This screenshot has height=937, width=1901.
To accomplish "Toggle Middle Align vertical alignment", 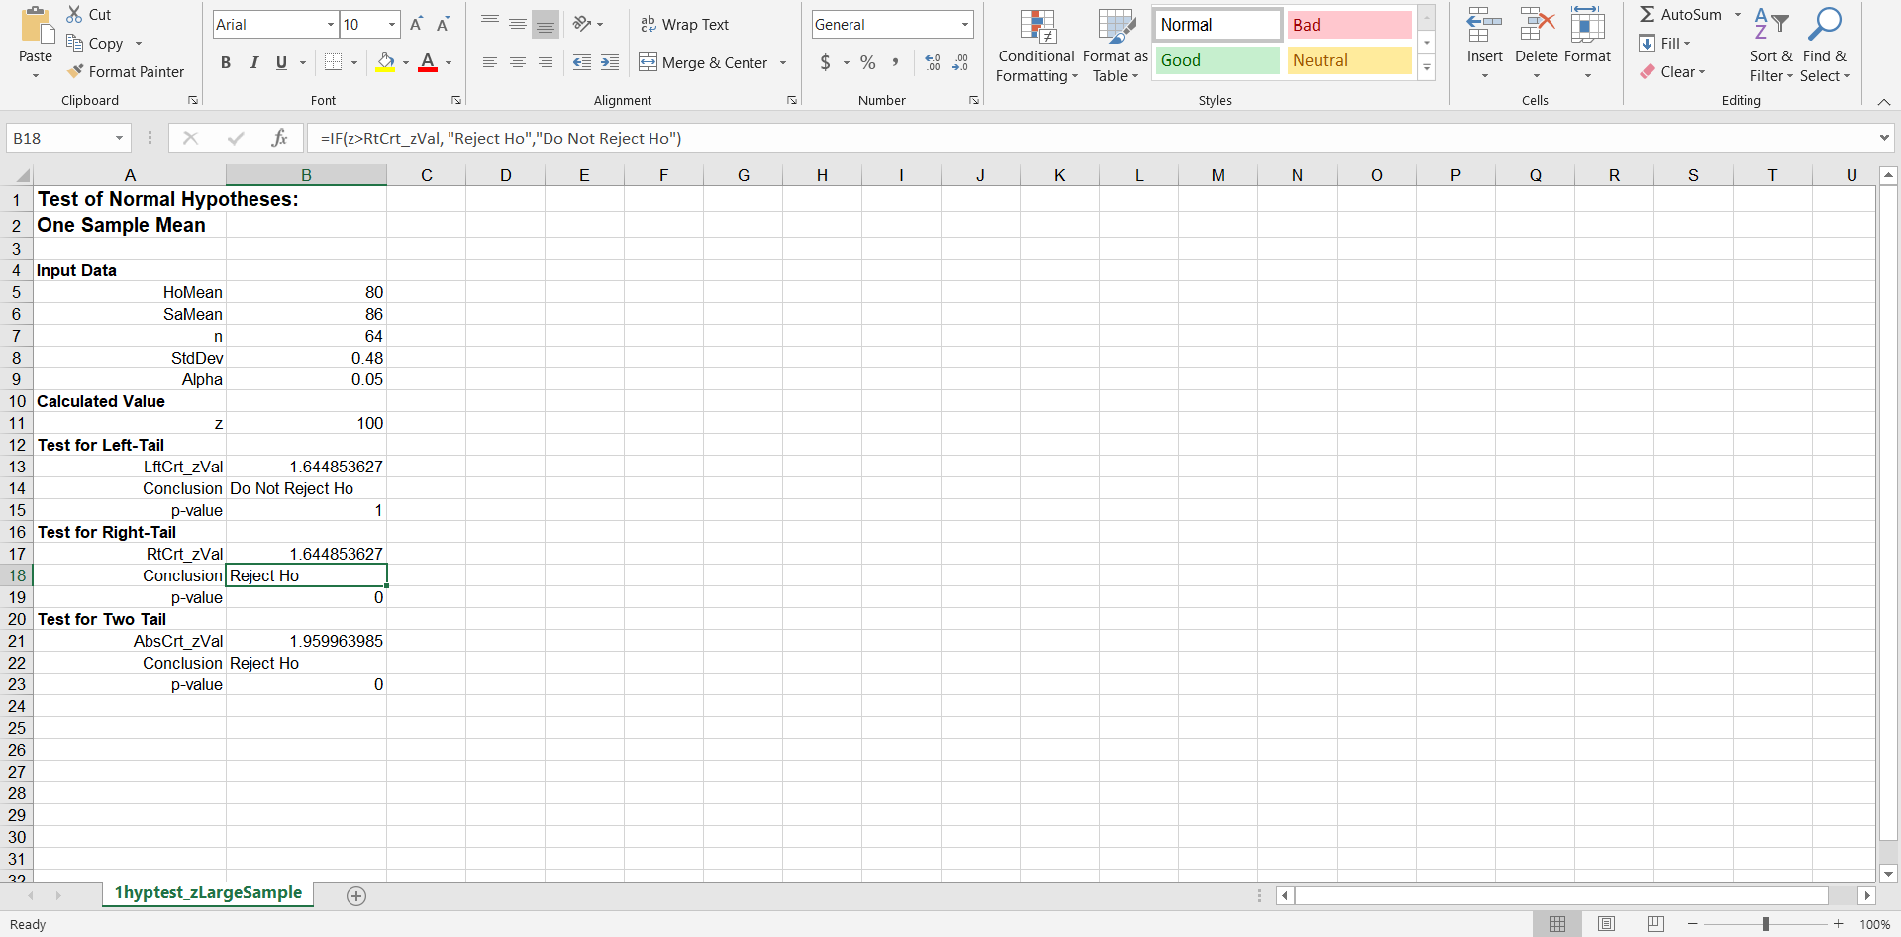I will coord(518,24).
